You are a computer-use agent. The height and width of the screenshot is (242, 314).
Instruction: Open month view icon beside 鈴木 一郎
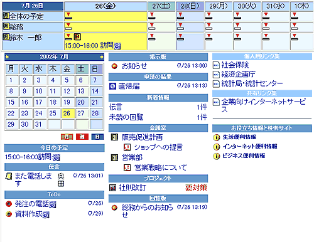click(x=6, y=37)
